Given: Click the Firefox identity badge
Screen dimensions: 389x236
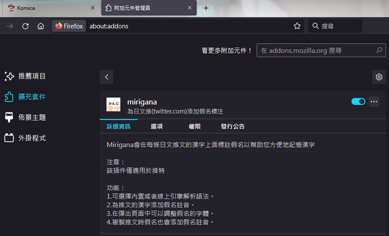Looking at the screenshot, I should 69,26.
